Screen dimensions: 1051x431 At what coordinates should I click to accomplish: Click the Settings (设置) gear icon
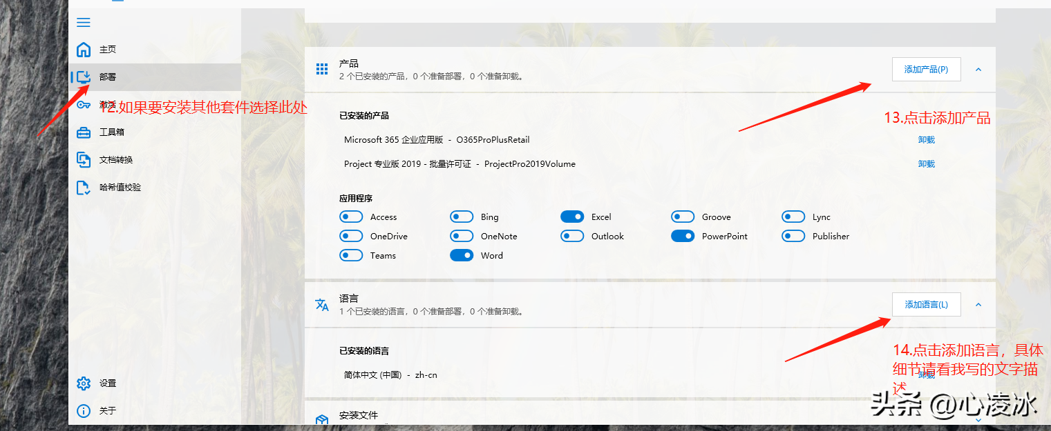click(x=84, y=383)
